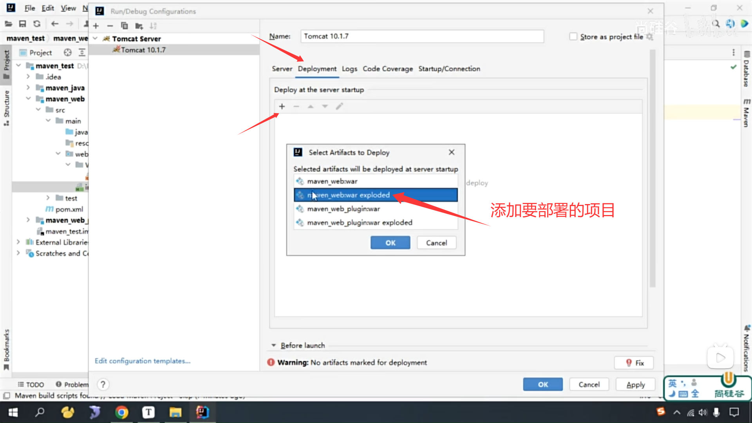Open IntelliJ IDEA from Windows taskbar

click(202, 412)
